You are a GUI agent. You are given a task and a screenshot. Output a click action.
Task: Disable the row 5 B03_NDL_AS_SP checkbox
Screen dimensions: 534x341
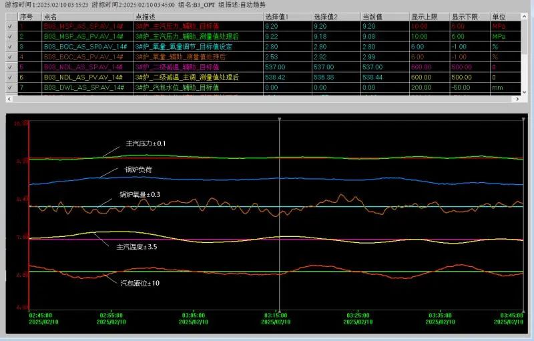pos(9,67)
